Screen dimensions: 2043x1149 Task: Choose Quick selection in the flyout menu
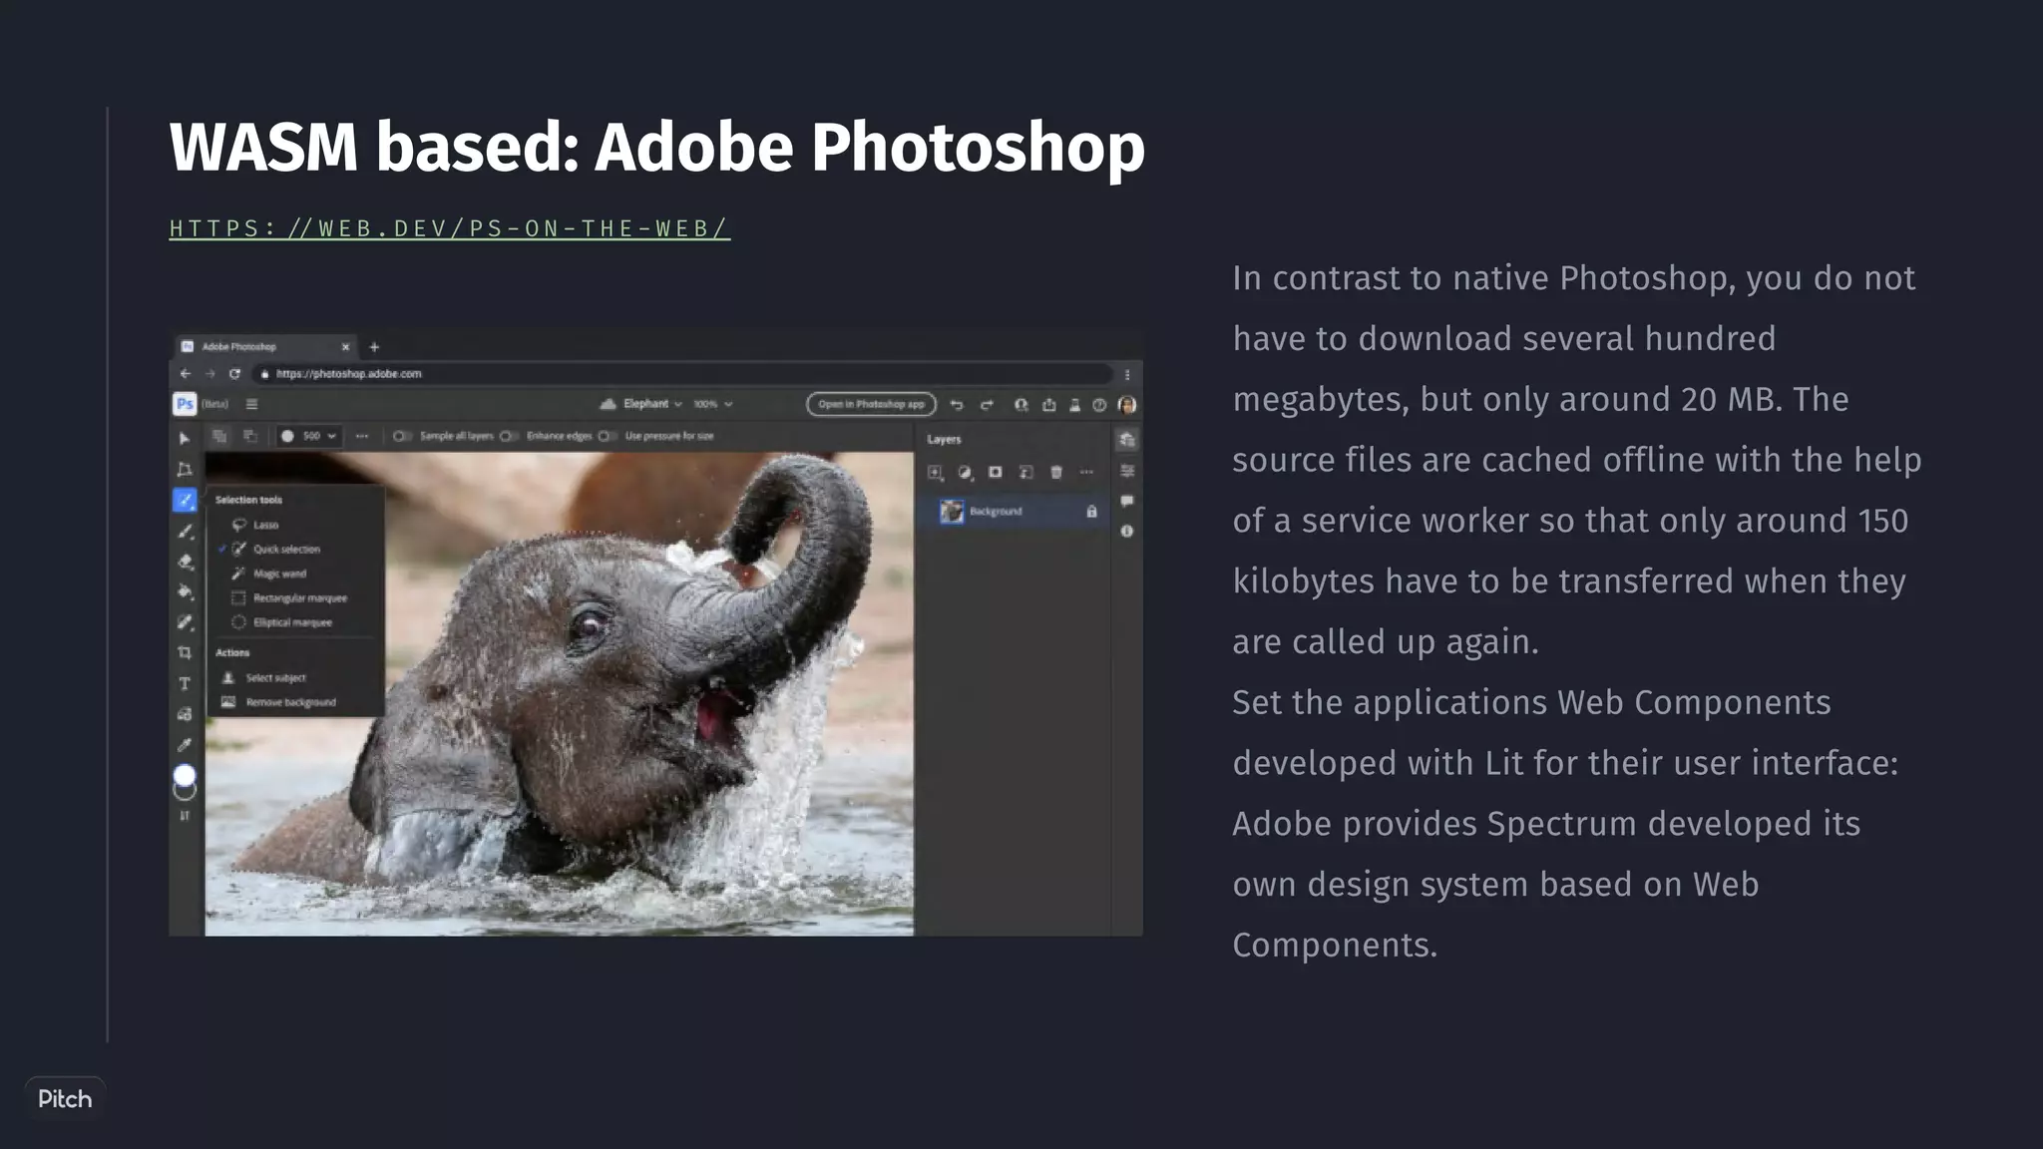pyautogui.click(x=275, y=549)
